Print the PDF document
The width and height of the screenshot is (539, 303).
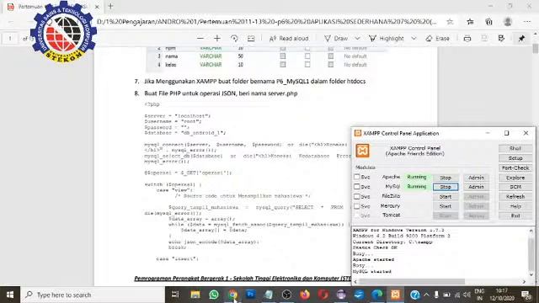coord(467,39)
